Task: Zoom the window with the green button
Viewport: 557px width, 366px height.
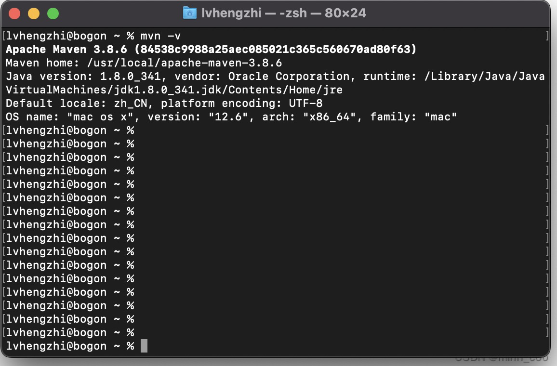Action: pyautogui.click(x=53, y=13)
